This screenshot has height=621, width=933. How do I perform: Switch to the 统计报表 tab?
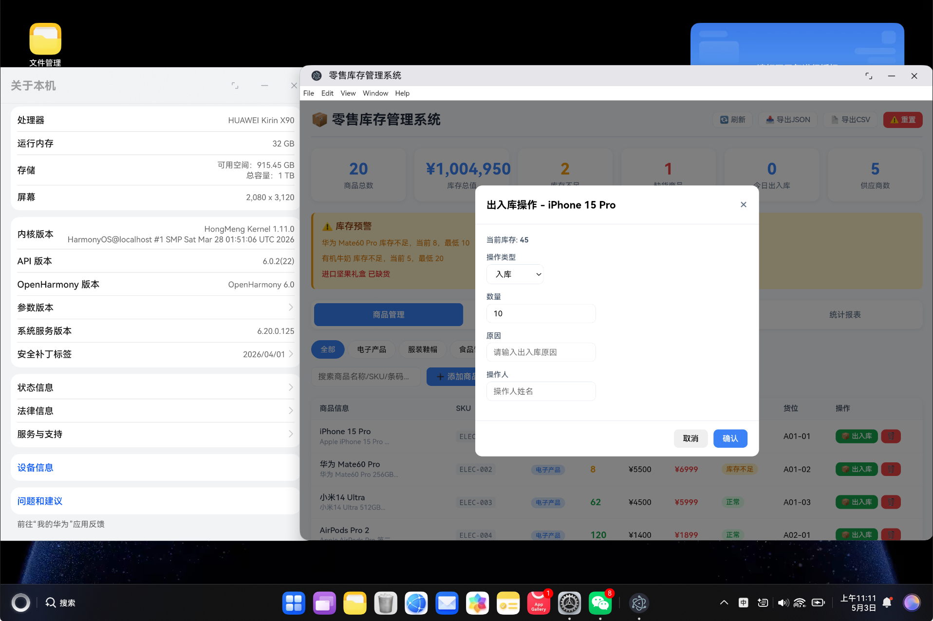pos(845,314)
